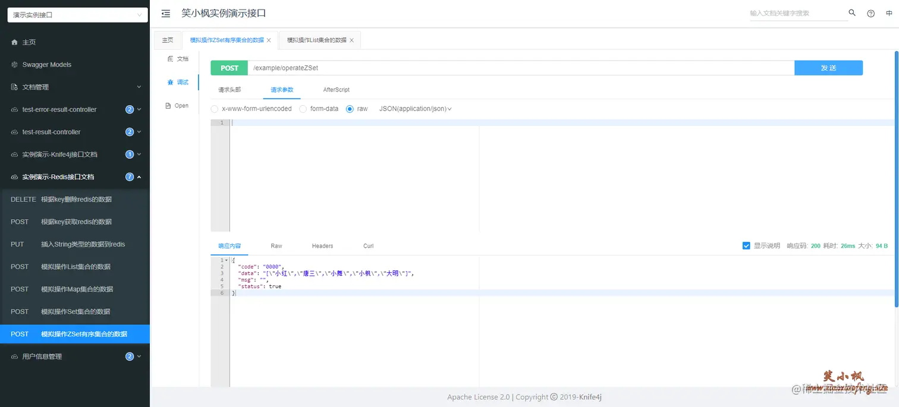Click the /example/operateZSet URL field
This screenshot has height=407, width=899.
tap(521, 68)
